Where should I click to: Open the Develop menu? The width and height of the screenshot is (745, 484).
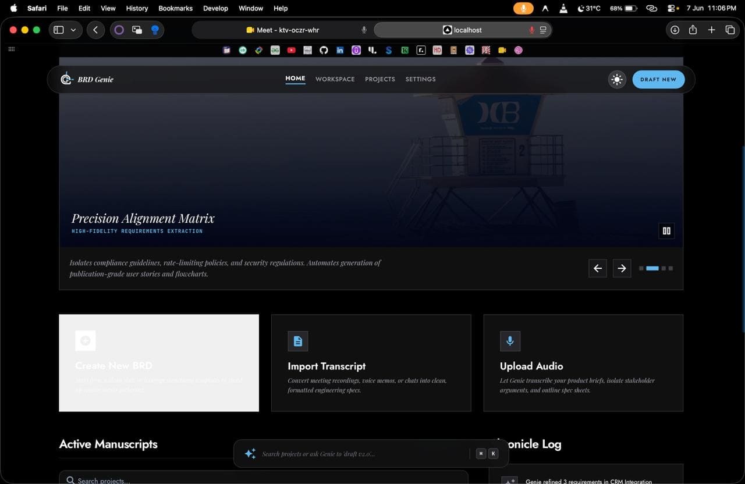click(215, 8)
